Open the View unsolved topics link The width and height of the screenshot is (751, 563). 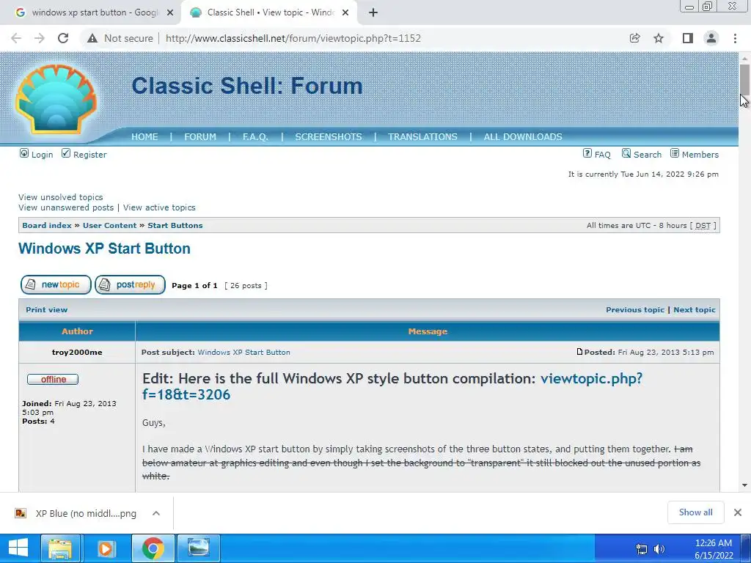click(x=60, y=197)
